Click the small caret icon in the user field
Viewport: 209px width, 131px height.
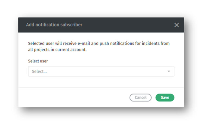(169, 72)
